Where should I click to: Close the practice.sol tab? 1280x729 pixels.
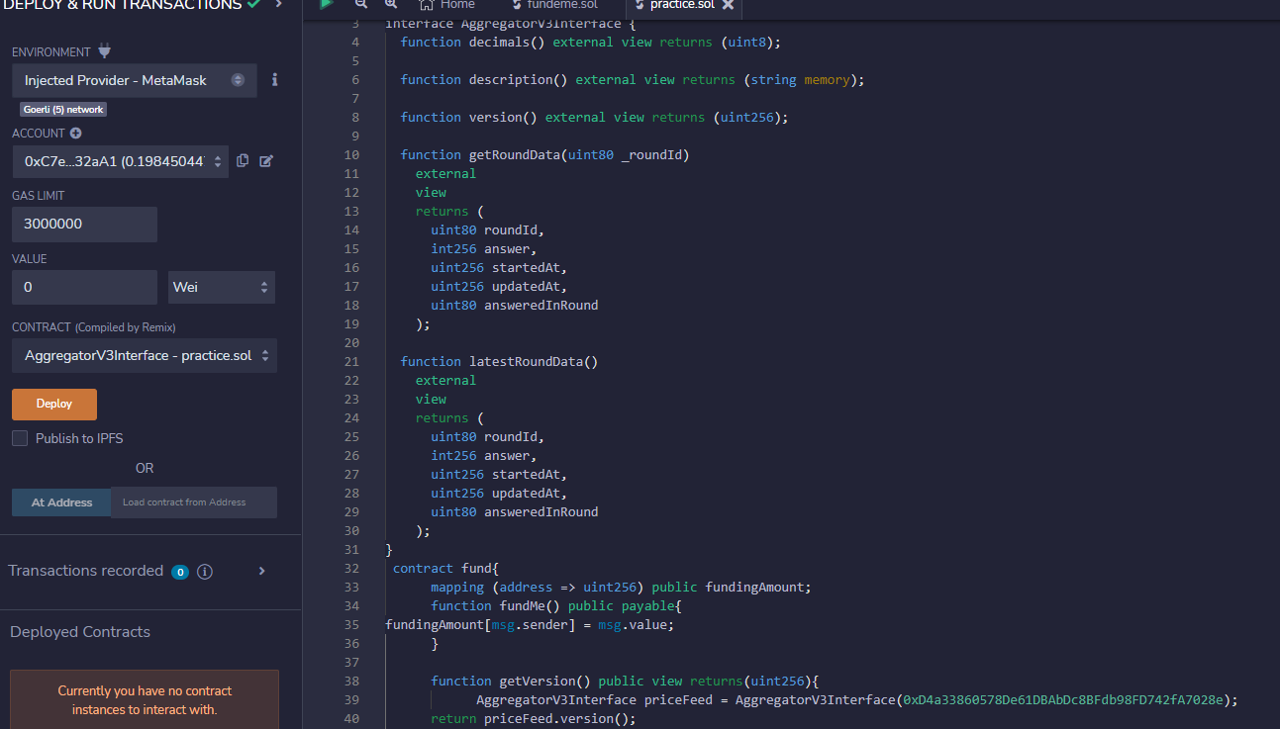(x=728, y=5)
